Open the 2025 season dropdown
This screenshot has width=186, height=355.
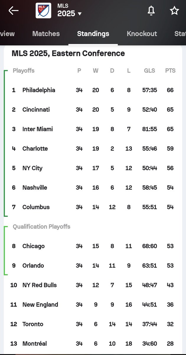click(x=69, y=14)
